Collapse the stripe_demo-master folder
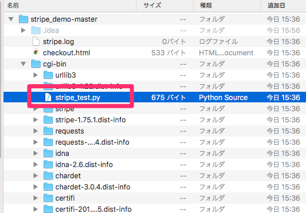 pyautogui.click(x=11, y=19)
